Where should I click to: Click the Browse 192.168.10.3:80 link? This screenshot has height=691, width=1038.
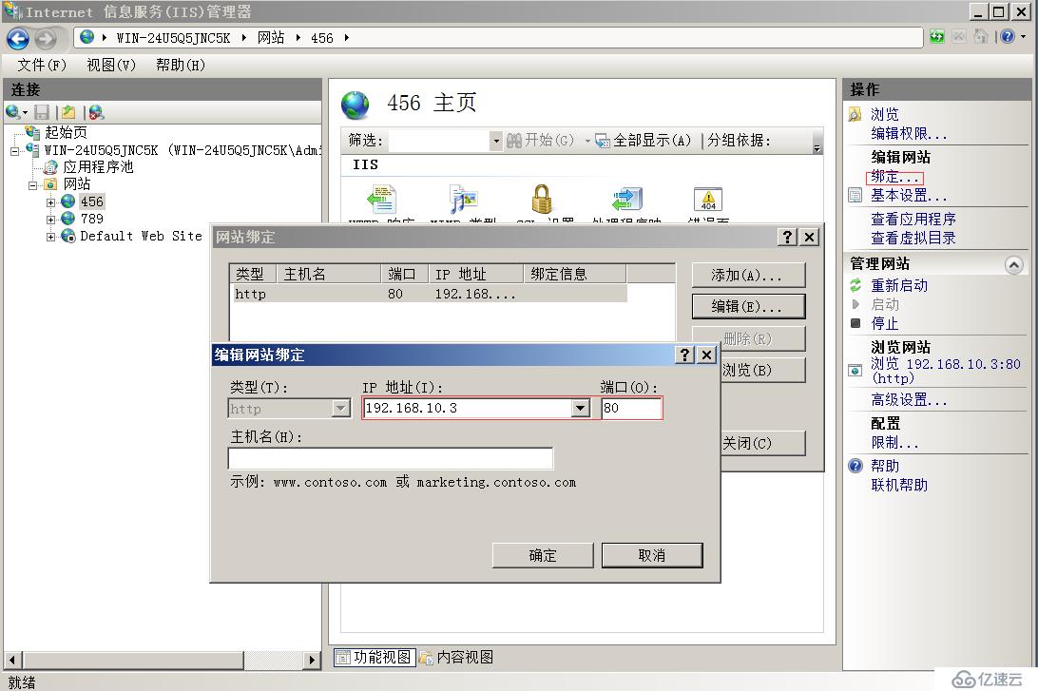[x=945, y=371]
